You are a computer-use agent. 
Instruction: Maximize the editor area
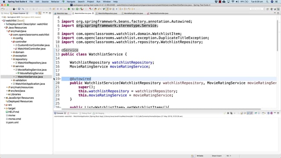[x=278, y=13]
